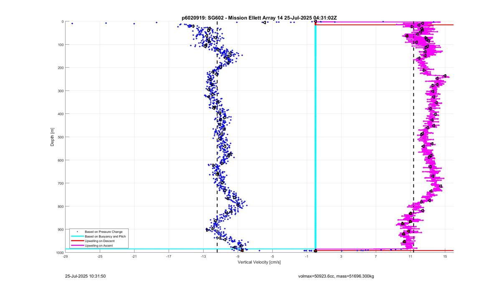Click depth tick label '800'
The height and width of the screenshot is (284, 501).
click(x=61, y=206)
